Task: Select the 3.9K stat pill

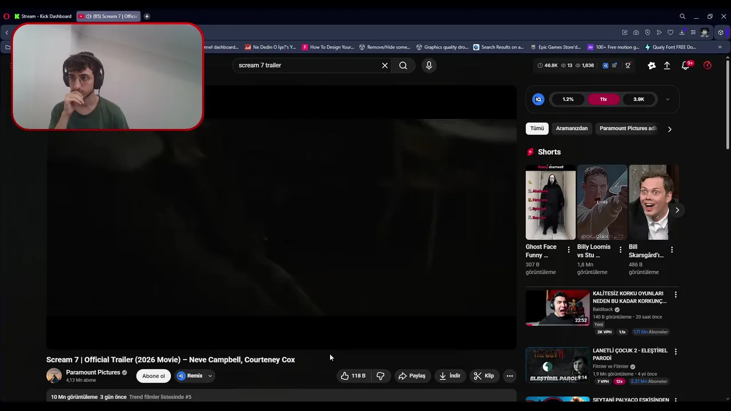Action: click(x=638, y=99)
